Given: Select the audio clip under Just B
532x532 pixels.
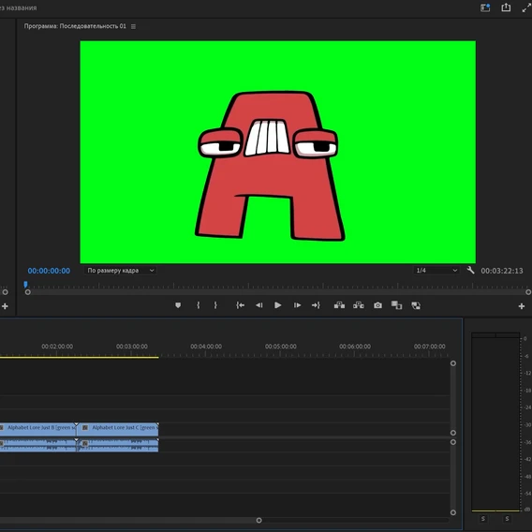Looking at the screenshot, I should [x=38, y=445].
